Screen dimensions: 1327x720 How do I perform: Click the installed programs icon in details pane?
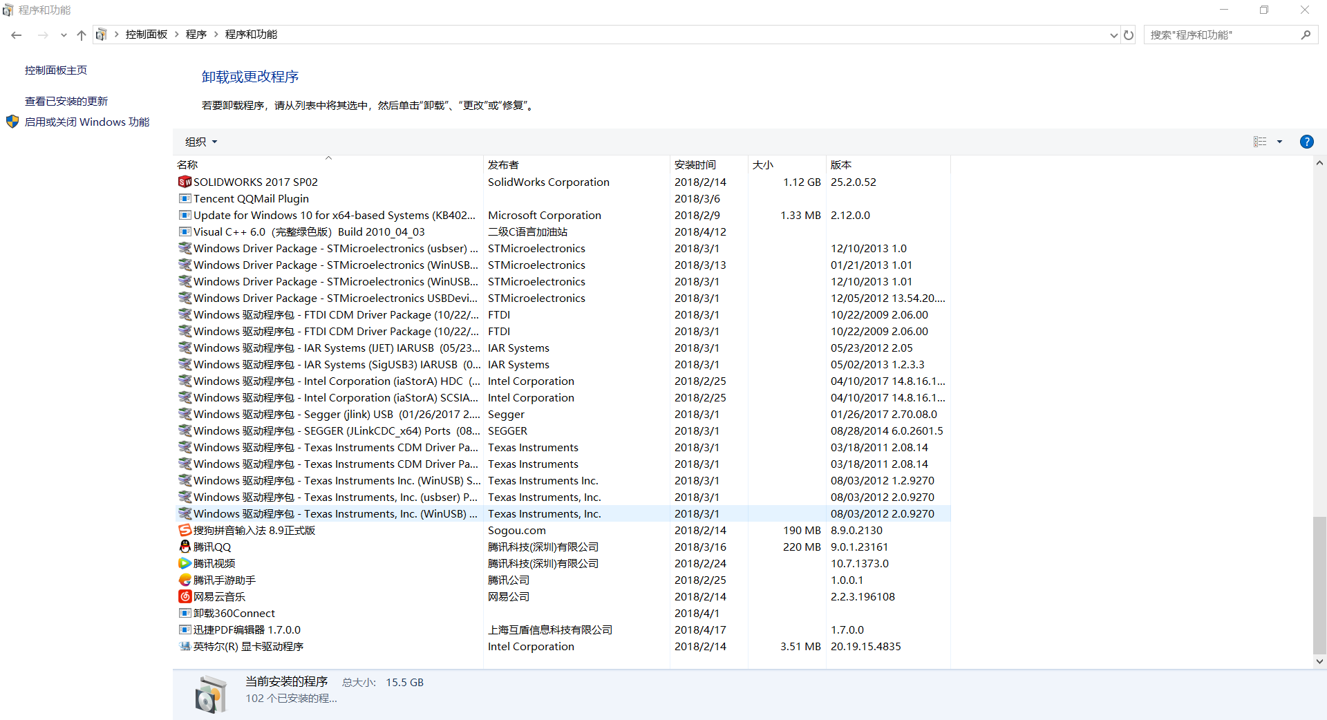click(210, 694)
